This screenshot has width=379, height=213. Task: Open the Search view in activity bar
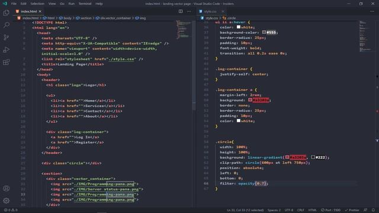tap(7, 25)
